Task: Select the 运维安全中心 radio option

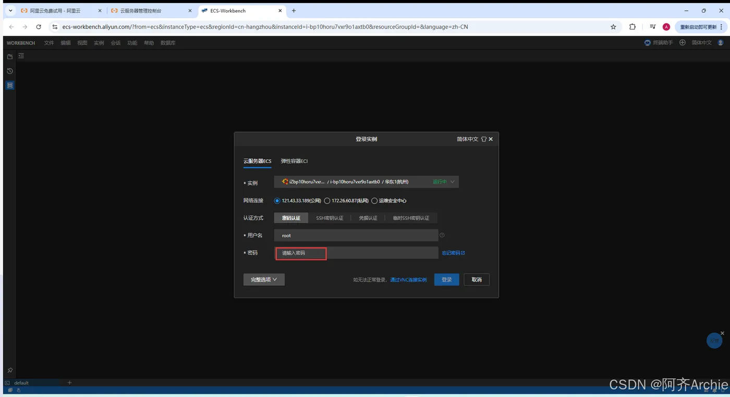Action: (x=374, y=201)
